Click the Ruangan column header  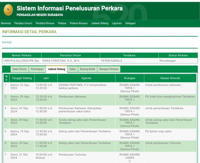[130, 78]
